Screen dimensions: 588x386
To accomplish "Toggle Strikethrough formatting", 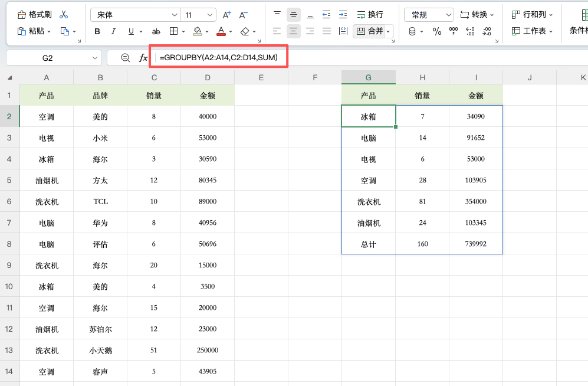I will point(156,31).
